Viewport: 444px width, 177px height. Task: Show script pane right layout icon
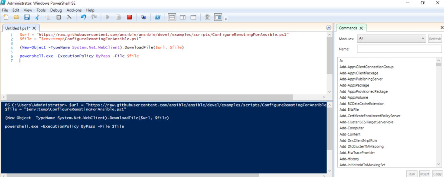coord(183,17)
